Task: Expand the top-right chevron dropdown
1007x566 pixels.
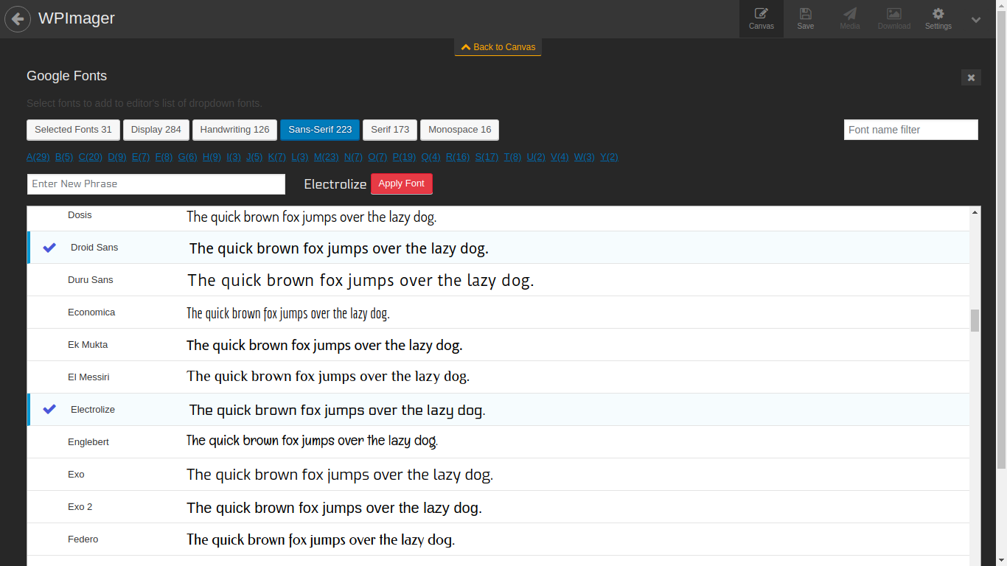Action: click(x=976, y=20)
